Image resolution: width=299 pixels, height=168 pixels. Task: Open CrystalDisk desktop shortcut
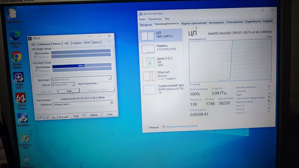click(23, 120)
